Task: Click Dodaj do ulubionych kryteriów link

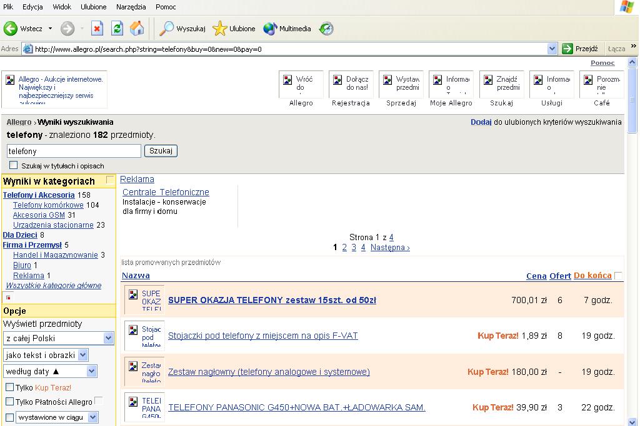Action: point(481,122)
